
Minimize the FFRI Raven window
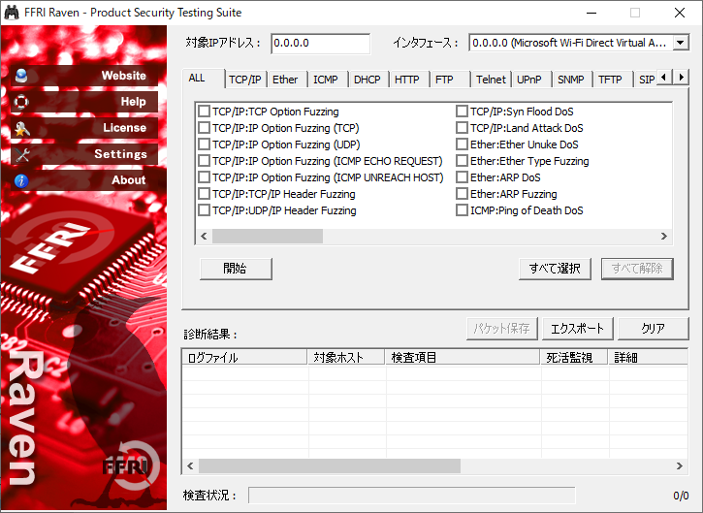coord(591,13)
